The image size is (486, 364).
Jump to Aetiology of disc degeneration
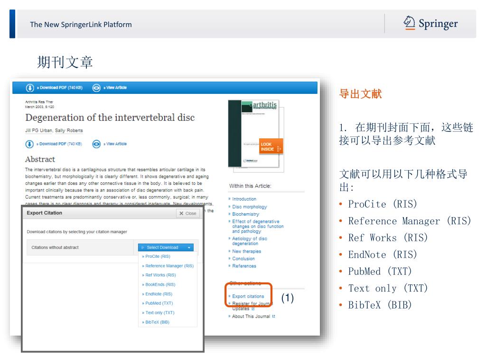click(x=250, y=241)
